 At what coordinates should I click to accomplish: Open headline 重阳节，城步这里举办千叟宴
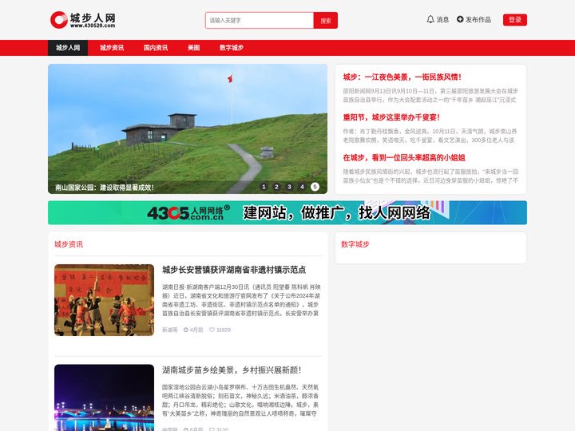391,117
